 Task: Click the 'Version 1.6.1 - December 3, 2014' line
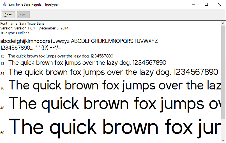(34, 28)
